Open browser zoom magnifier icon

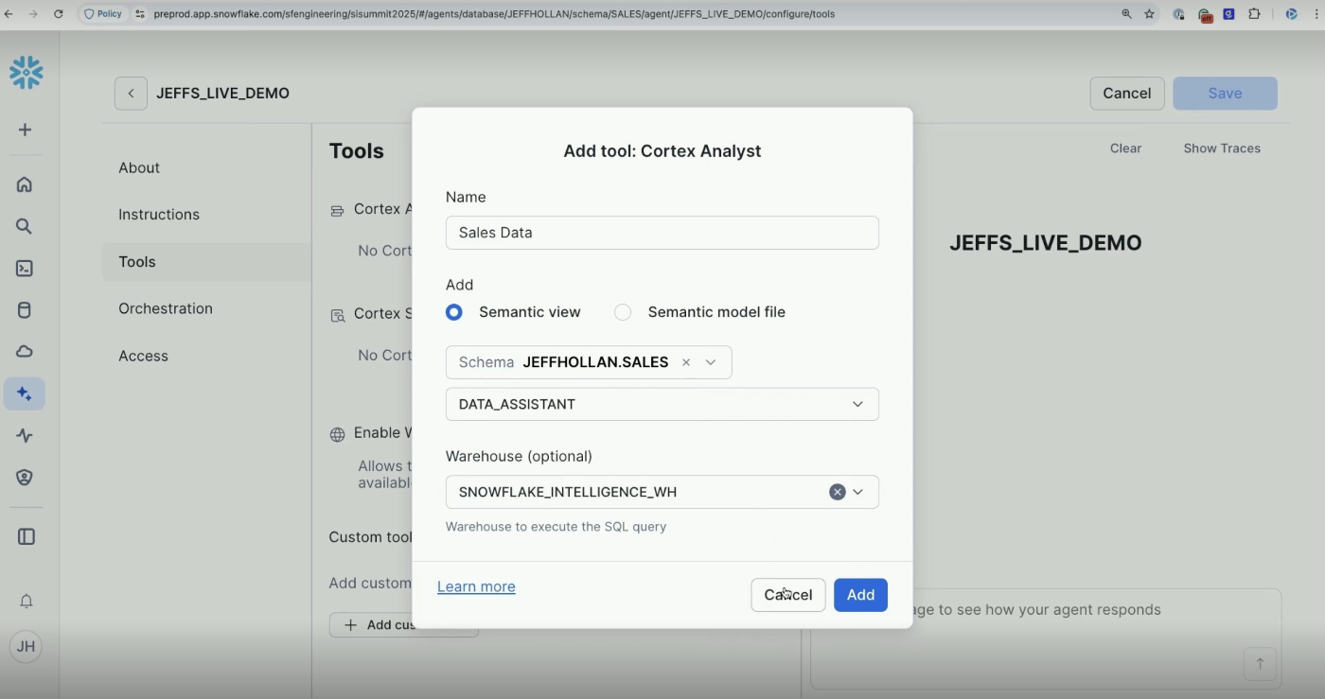1126,14
